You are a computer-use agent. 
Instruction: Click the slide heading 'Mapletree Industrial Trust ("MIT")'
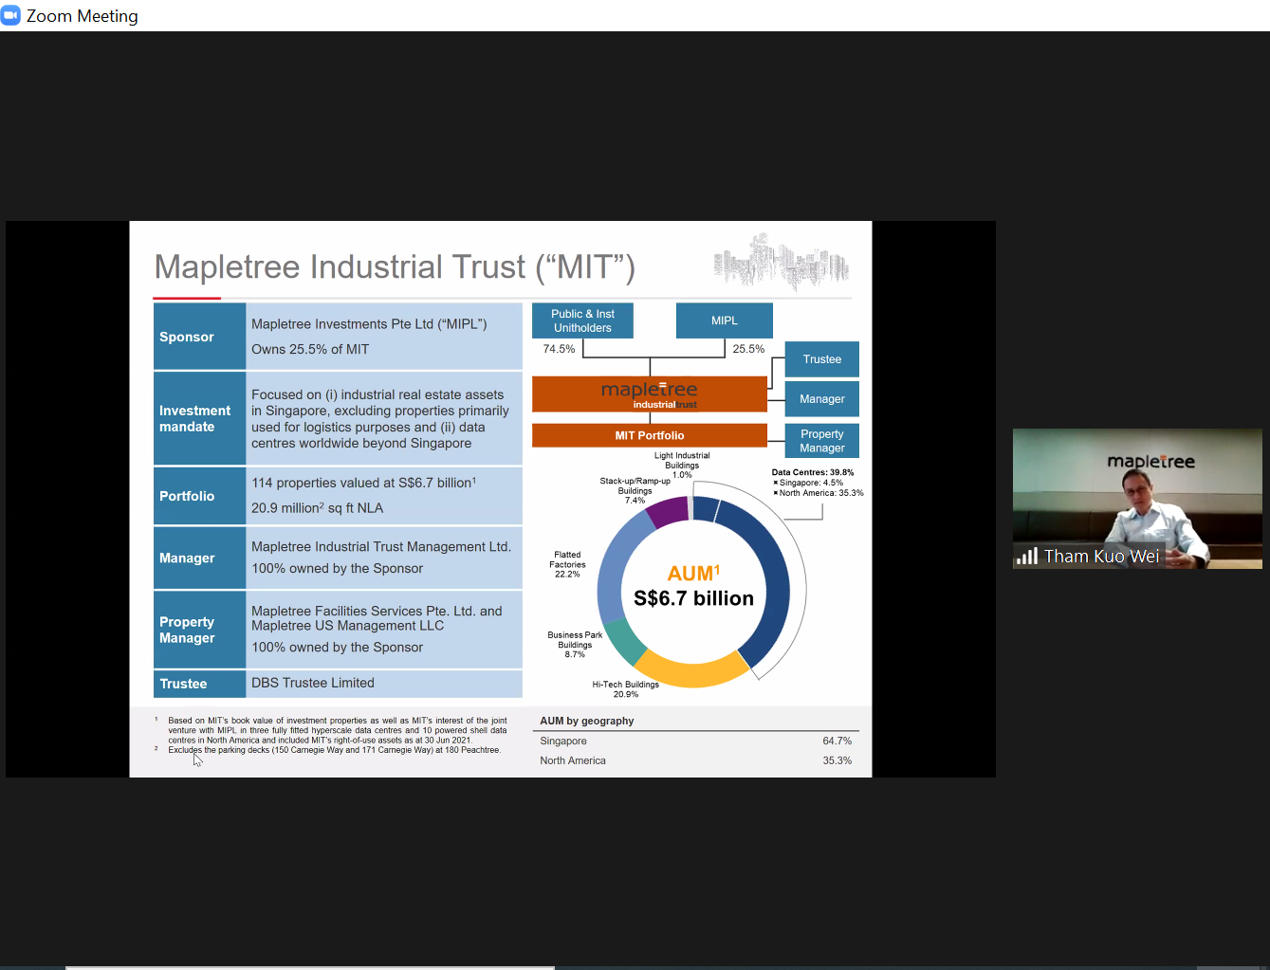395,267
